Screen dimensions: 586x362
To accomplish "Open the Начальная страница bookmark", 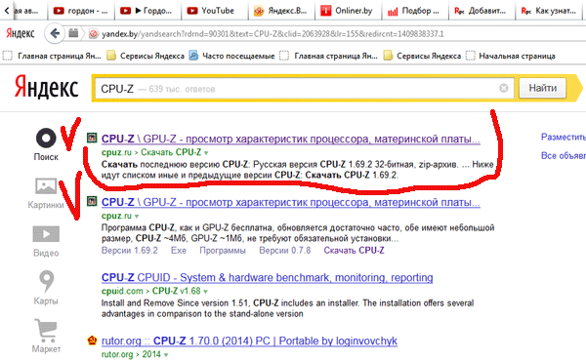I will pyautogui.click(x=511, y=56).
